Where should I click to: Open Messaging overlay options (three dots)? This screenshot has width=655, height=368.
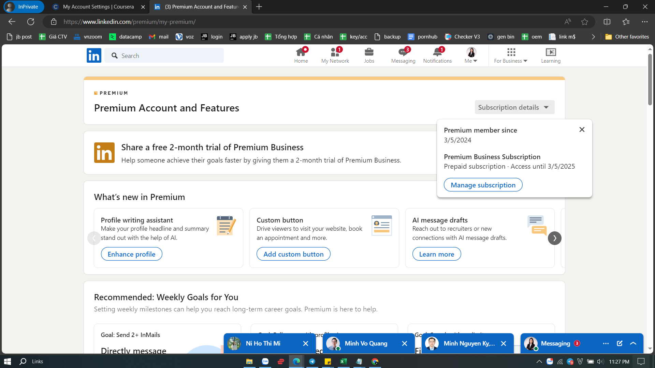(606, 343)
